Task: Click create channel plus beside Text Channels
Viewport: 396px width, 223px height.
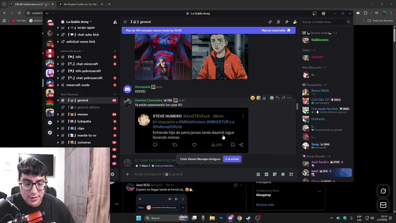Action: pyautogui.click(x=115, y=94)
